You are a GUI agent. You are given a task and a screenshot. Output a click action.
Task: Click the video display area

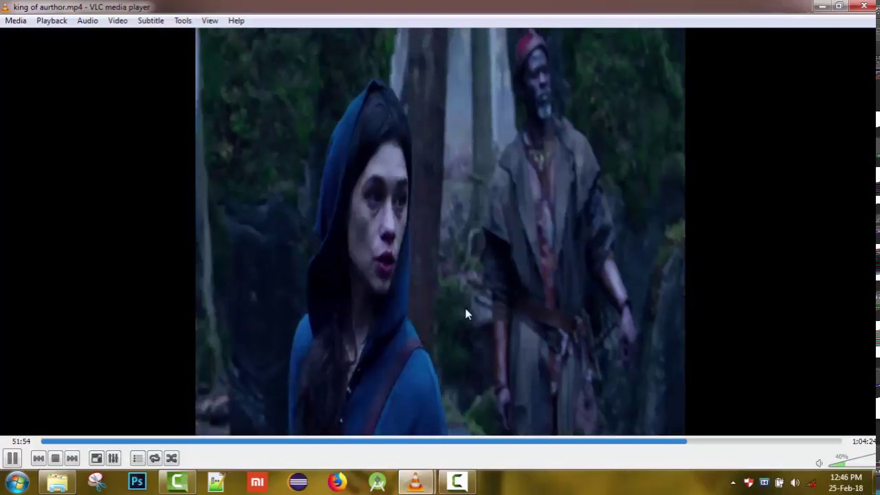[x=440, y=232]
